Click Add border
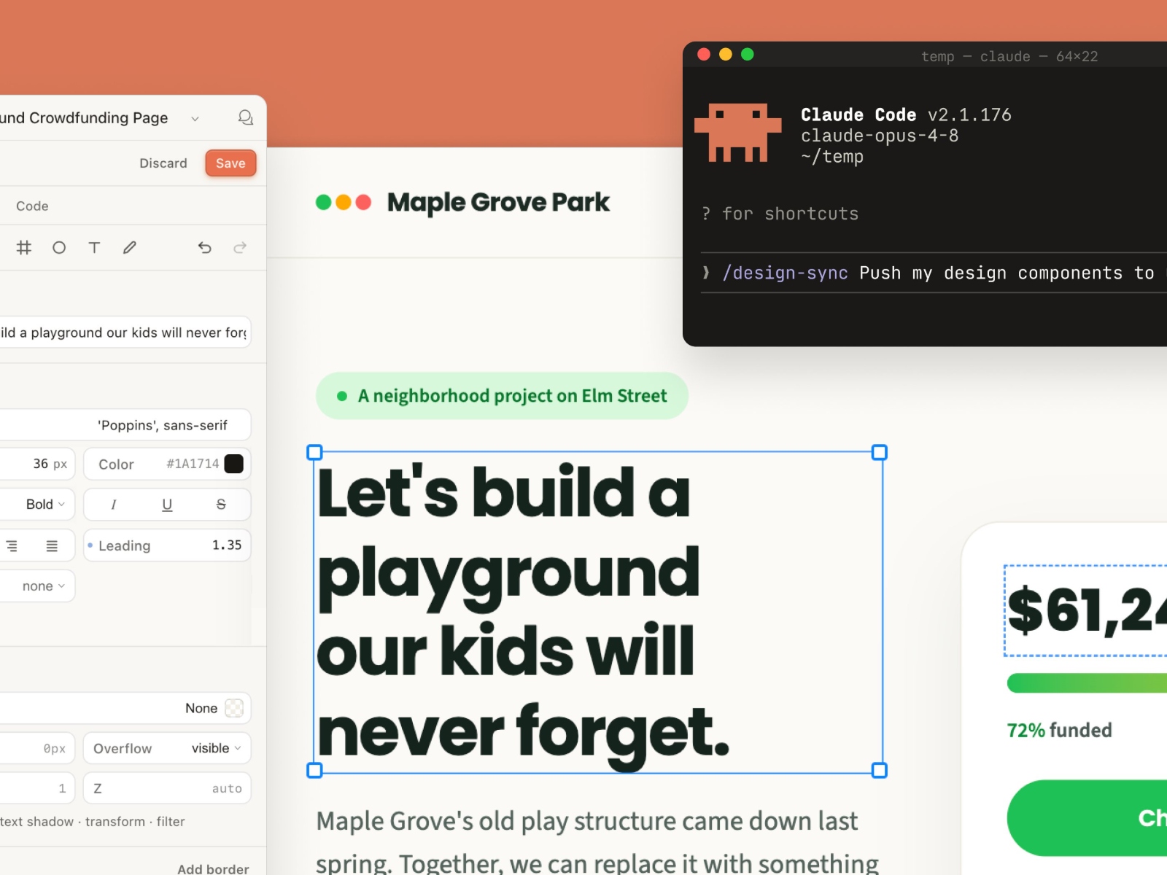Image resolution: width=1167 pixels, height=875 pixels. [213, 868]
